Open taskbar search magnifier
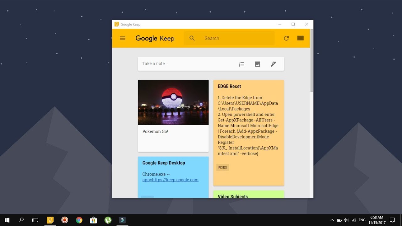The width and height of the screenshot is (402, 226). (x=21, y=220)
